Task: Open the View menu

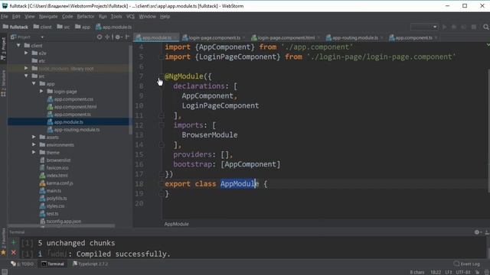Action: point(30,17)
